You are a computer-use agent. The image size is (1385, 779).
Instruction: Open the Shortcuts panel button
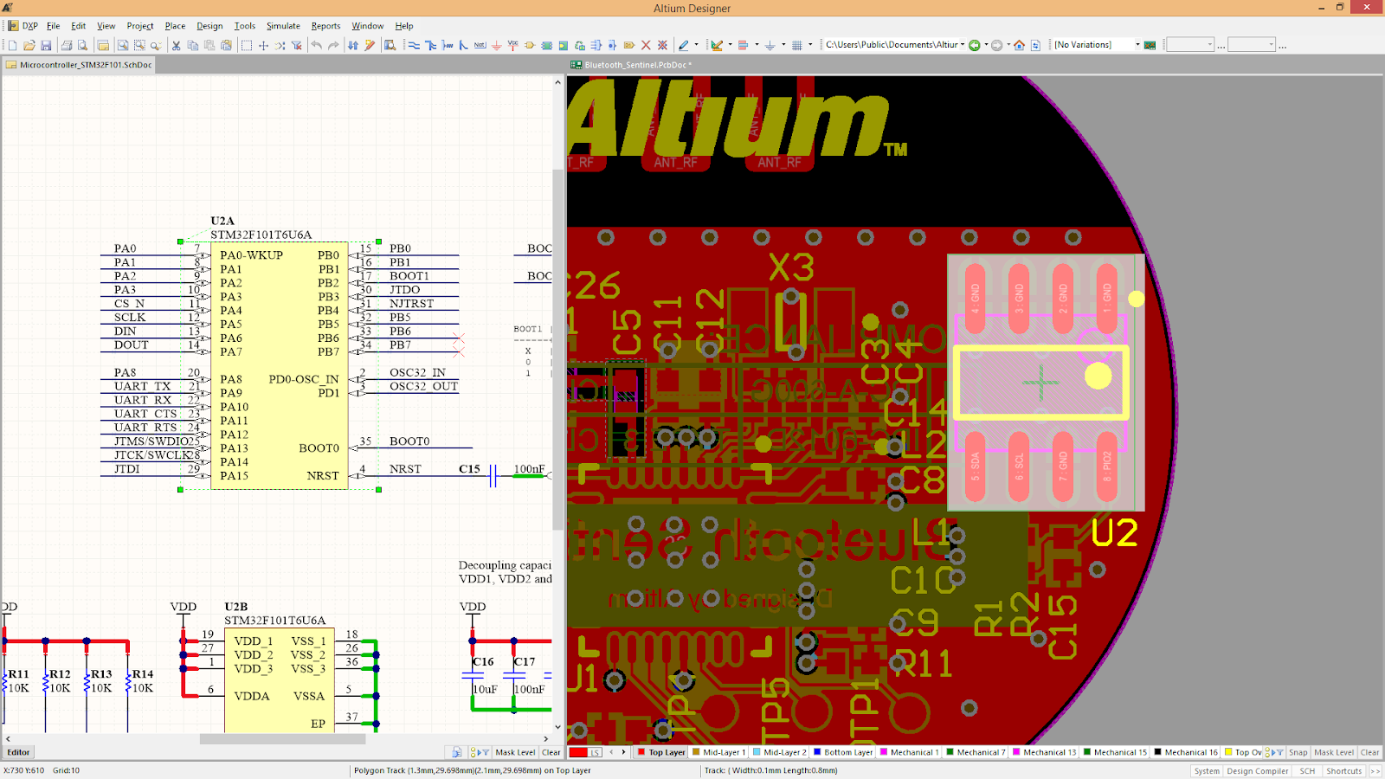click(x=1343, y=770)
